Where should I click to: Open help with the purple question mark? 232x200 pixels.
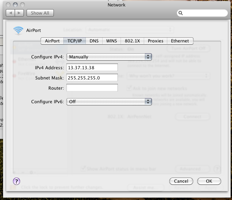(x=16, y=181)
